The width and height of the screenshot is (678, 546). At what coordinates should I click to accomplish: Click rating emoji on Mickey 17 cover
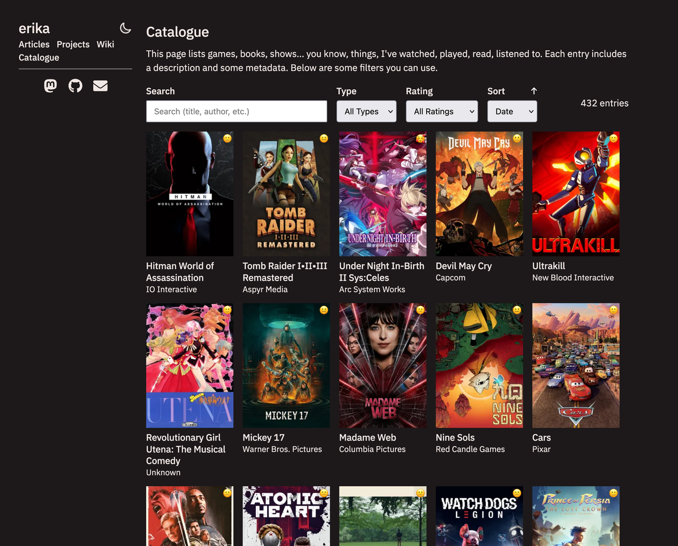pyautogui.click(x=324, y=310)
